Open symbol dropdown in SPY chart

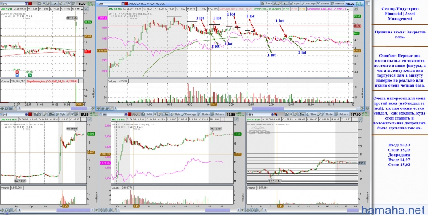click(x=272, y=114)
